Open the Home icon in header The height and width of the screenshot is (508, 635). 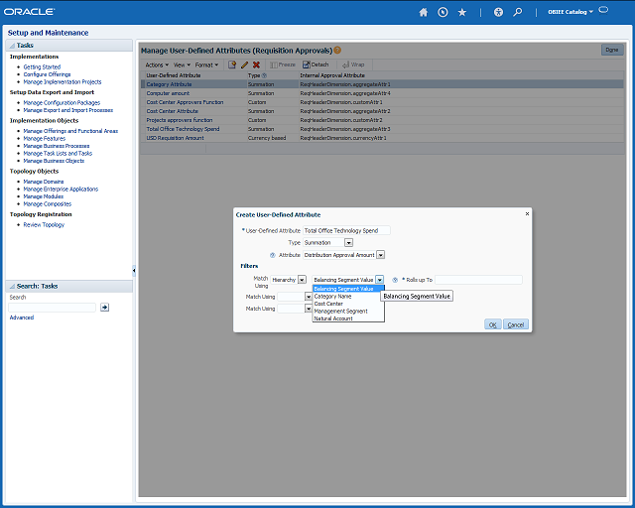(424, 12)
